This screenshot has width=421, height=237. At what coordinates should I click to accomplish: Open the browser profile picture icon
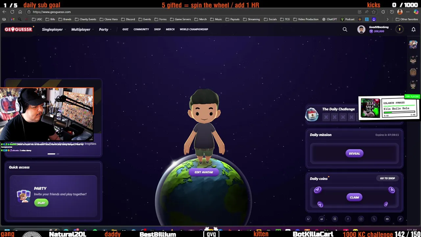pyautogui.click(x=400, y=12)
